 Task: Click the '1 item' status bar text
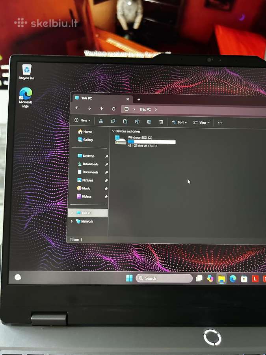74,239
